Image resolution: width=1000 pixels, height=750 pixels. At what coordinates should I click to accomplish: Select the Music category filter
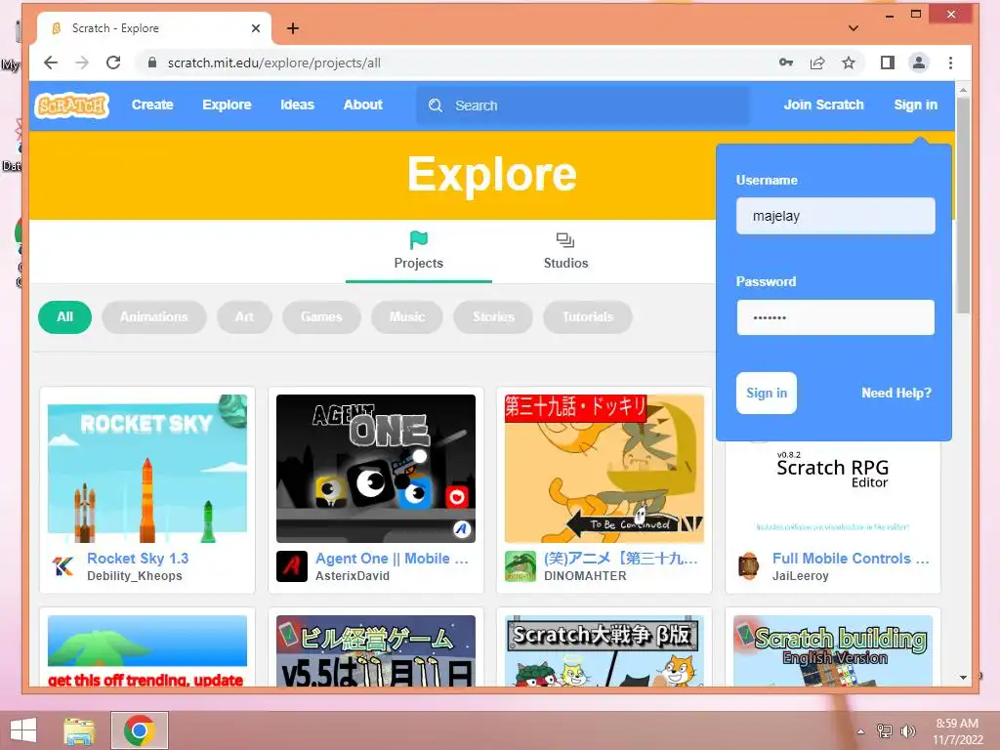(x=407, y=317)
